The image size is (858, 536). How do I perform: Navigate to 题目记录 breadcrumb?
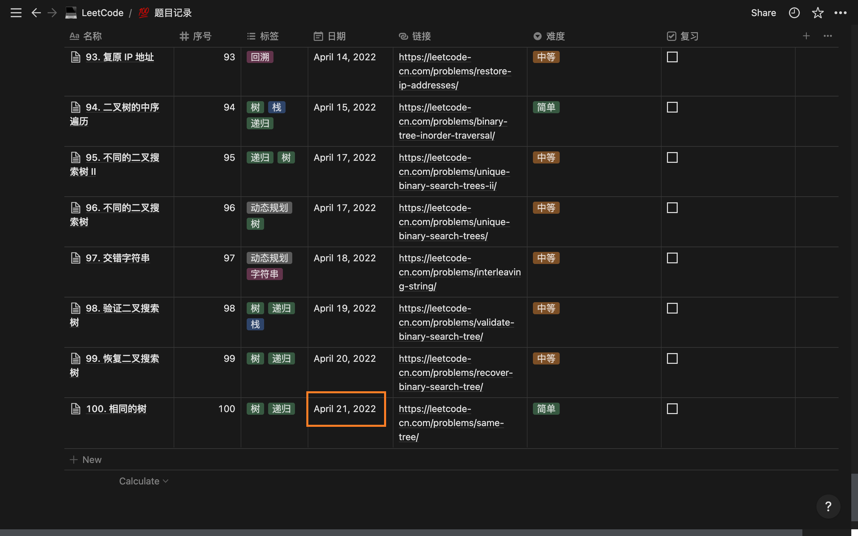point(173,13)
